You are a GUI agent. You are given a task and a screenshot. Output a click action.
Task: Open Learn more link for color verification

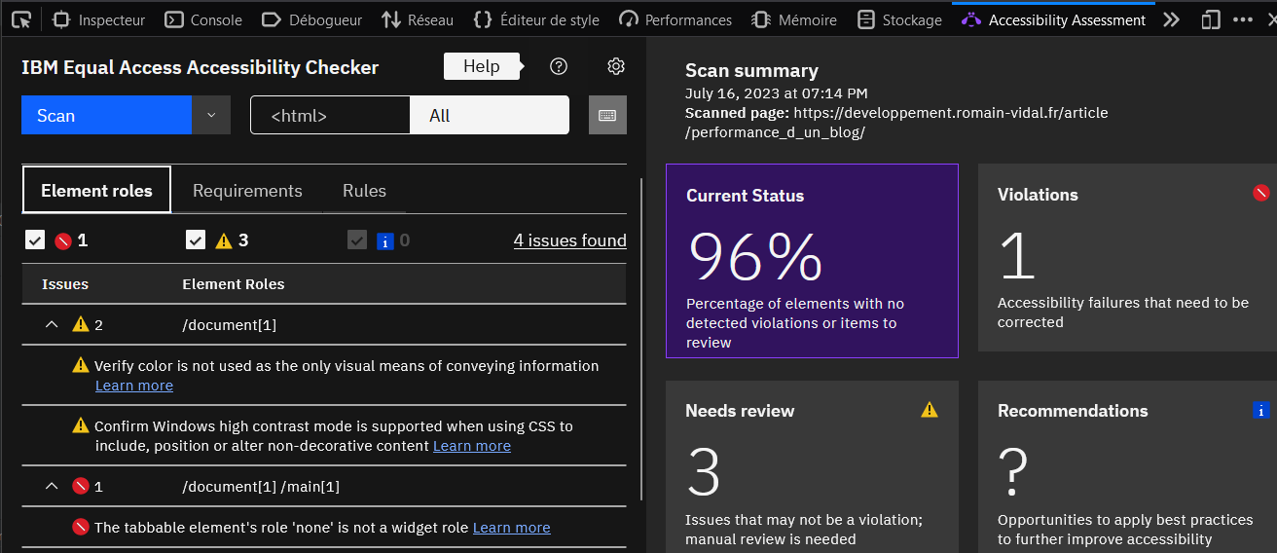point(134,386)
